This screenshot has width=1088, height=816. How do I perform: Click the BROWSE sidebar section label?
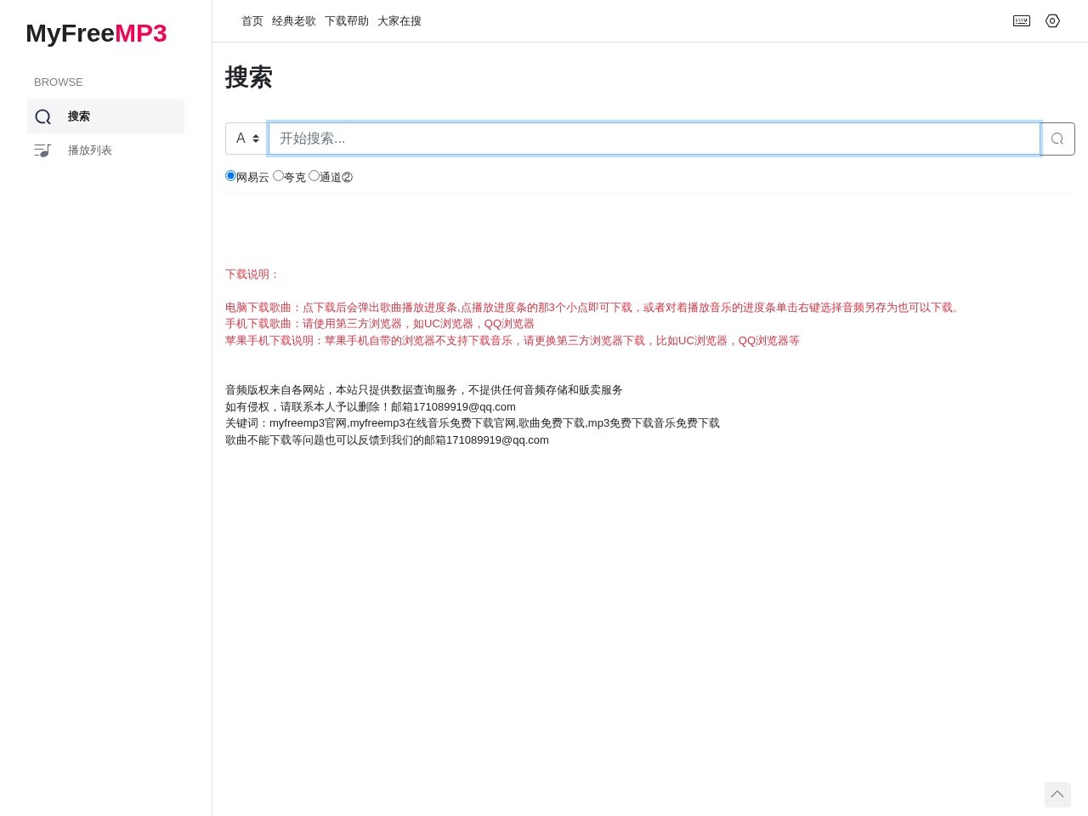(59, 82)
